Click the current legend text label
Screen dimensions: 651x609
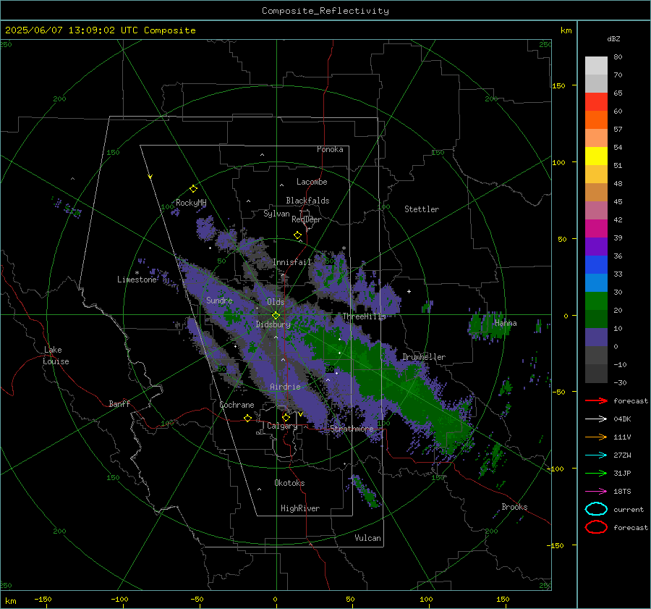(629, 509)
